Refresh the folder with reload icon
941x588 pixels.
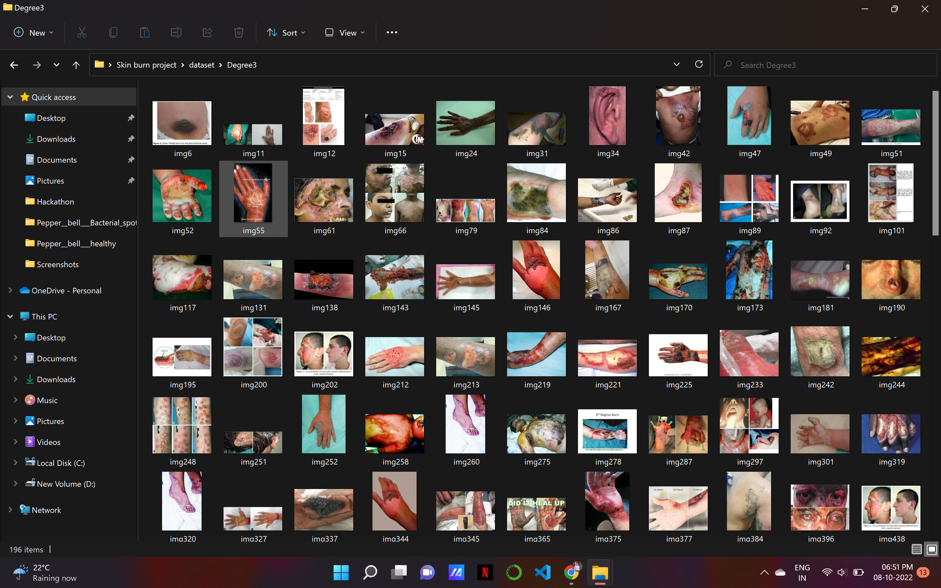pyautogui.click(x=699, y=65)
